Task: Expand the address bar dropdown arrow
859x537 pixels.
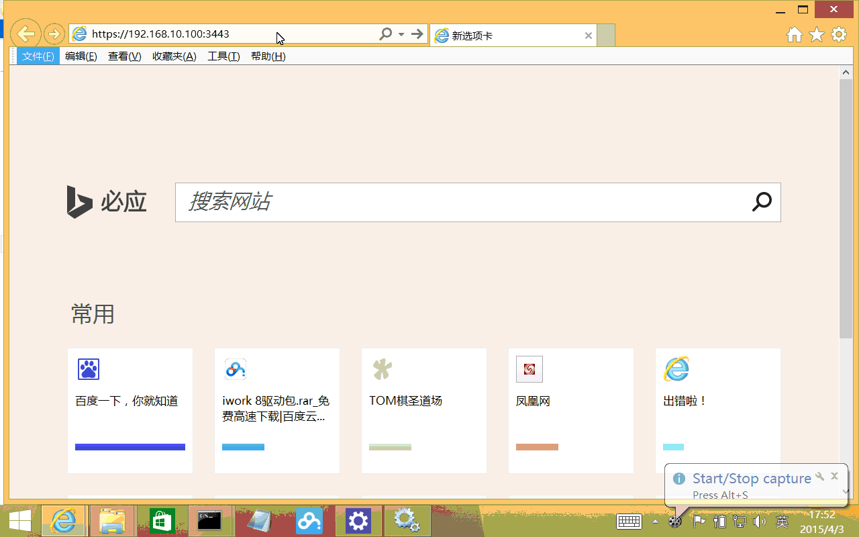Action: click(x=401, y=34)
